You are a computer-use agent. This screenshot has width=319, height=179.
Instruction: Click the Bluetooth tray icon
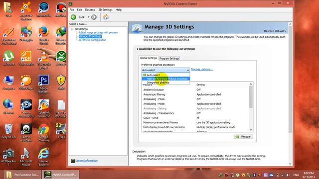point(254,175)
